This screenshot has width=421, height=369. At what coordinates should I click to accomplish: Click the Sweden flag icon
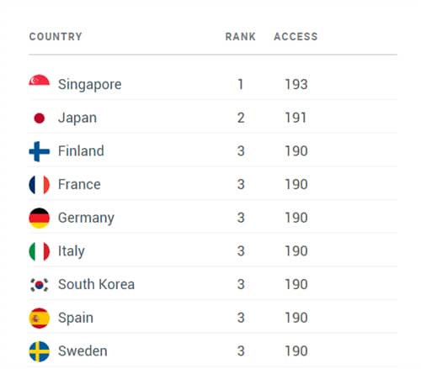tap(40, 351)
